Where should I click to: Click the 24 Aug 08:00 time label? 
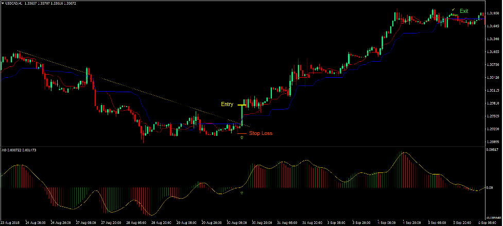(x=36, y=222)
